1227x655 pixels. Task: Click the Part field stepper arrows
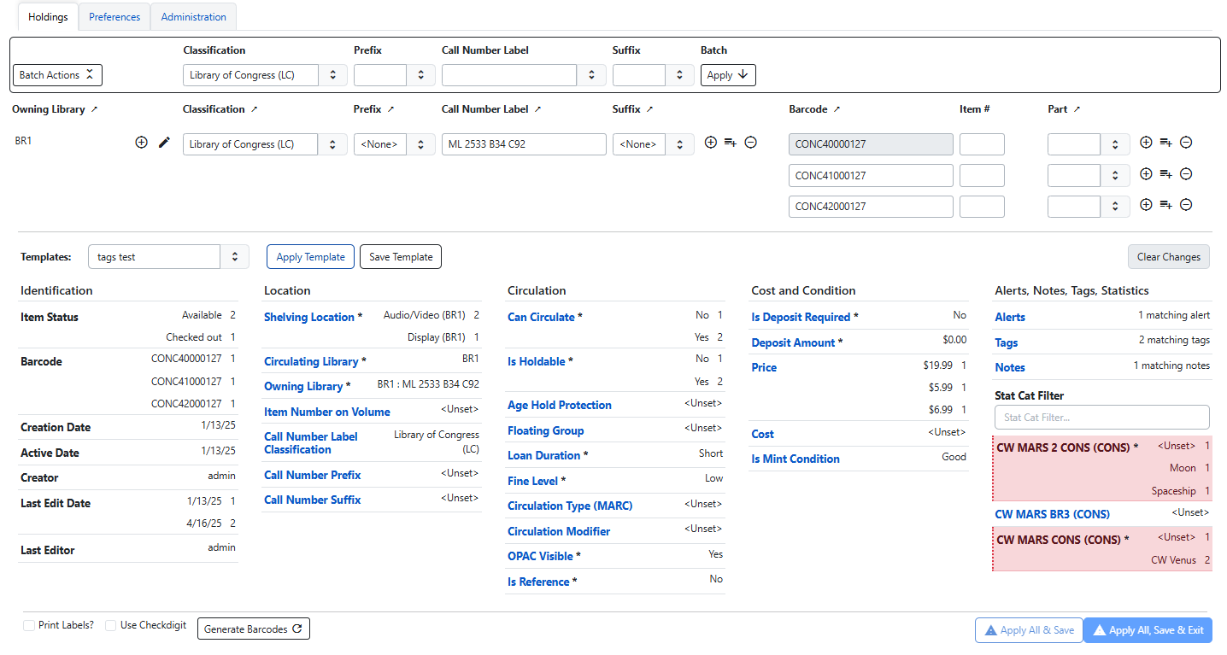coord(1115,143)
